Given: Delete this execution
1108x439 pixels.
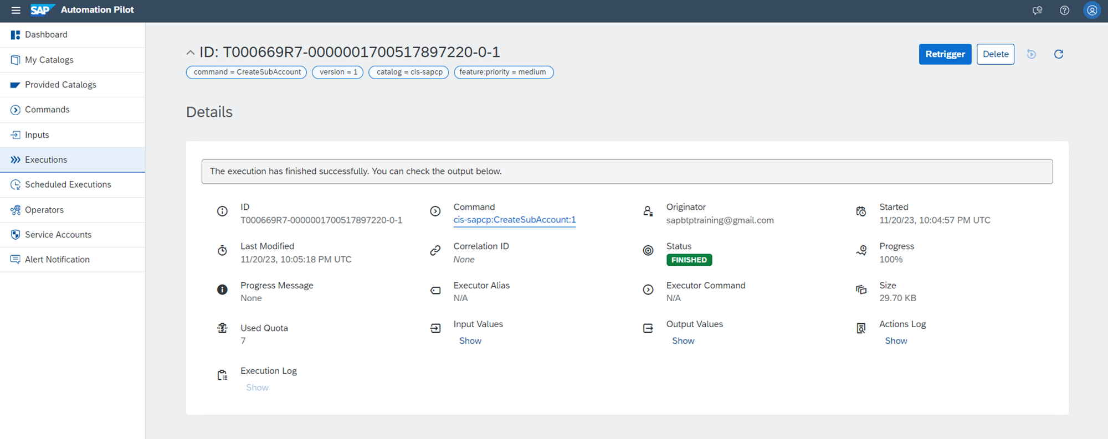Looking at the screenshot, I should pos(995,54).
